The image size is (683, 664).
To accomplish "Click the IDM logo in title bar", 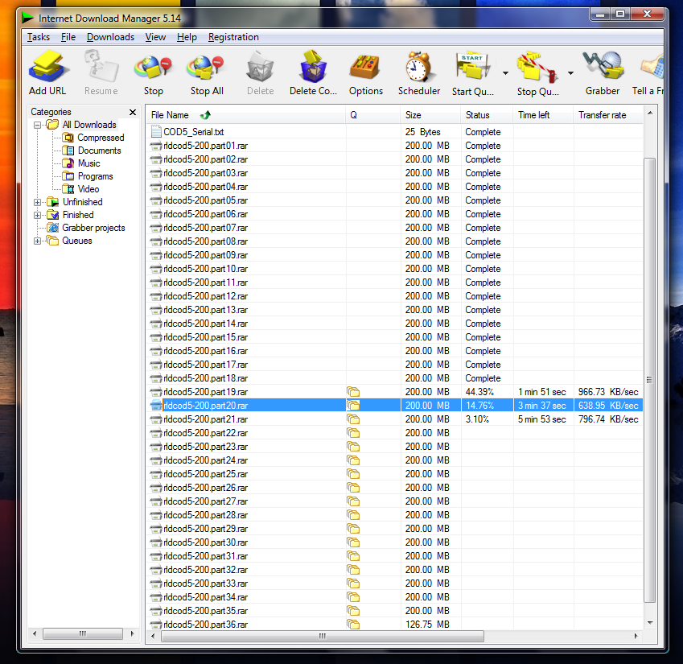I will 28,18.
